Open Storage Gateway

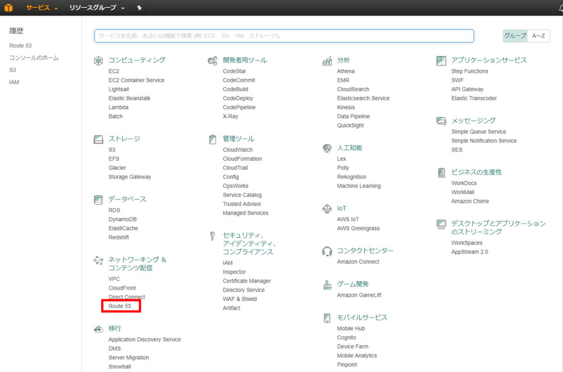pyautogui.click(x=130, y=177)
